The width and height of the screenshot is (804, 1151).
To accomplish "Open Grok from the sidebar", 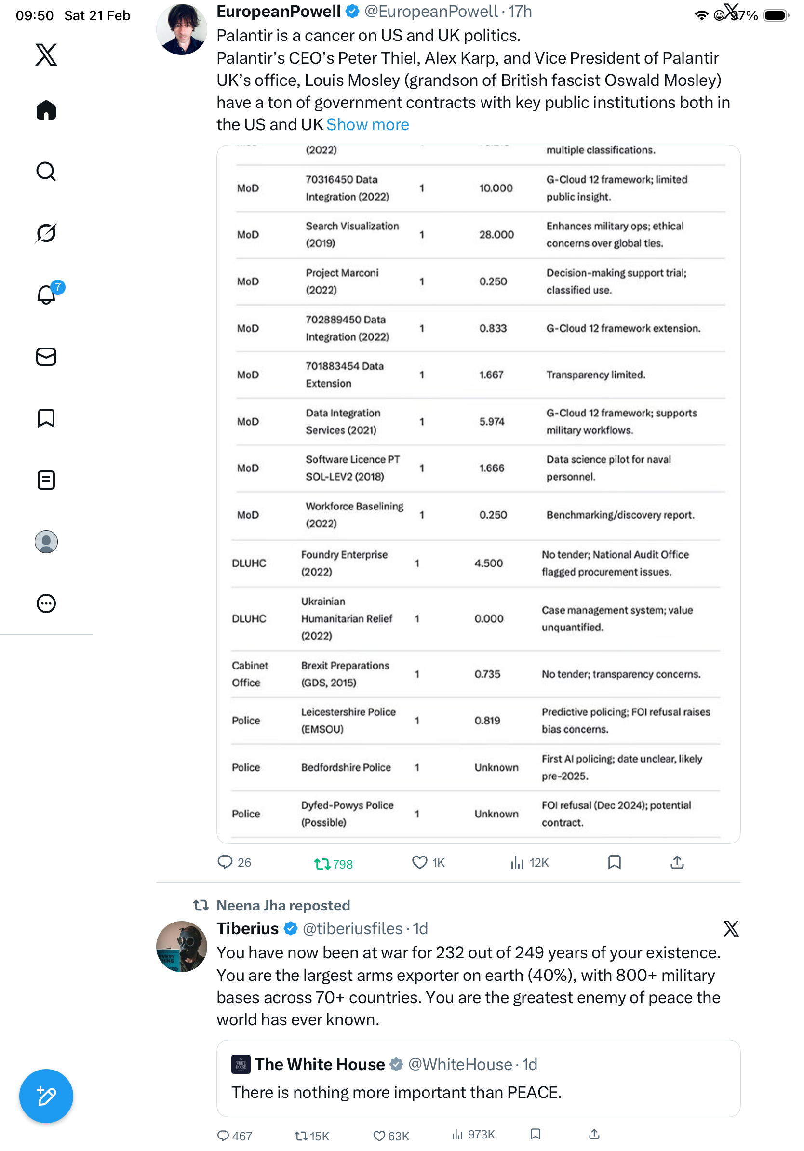I will (x=46, y=233).
